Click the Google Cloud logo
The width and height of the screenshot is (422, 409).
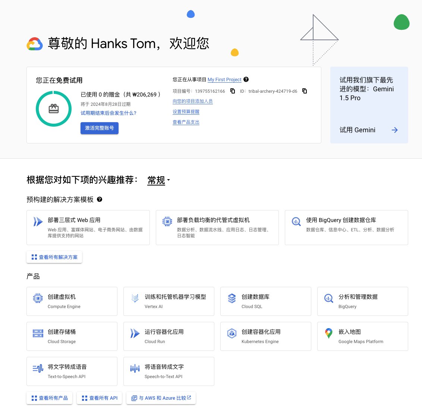[34, 44]
